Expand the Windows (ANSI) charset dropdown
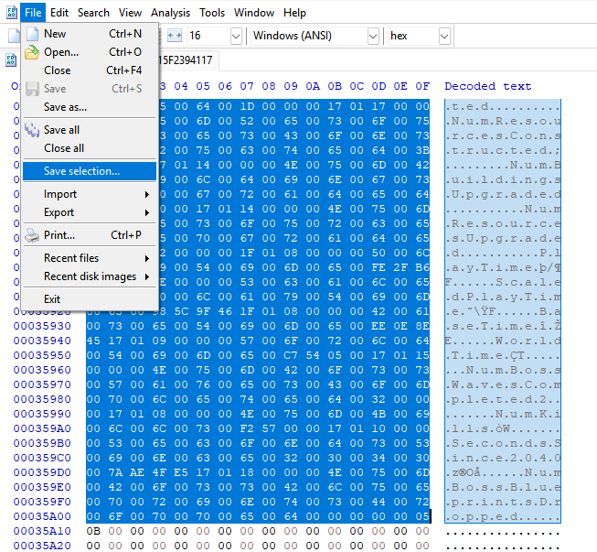The height and width of the screenshot is (552, 597). coord(372,36)
